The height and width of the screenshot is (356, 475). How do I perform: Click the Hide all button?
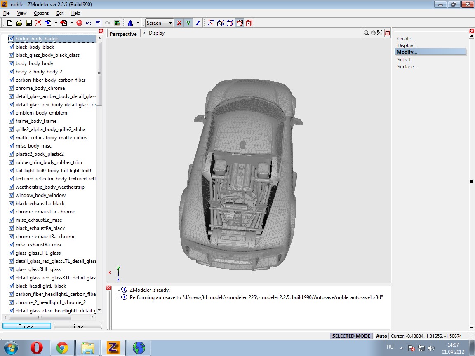point(78,326)
